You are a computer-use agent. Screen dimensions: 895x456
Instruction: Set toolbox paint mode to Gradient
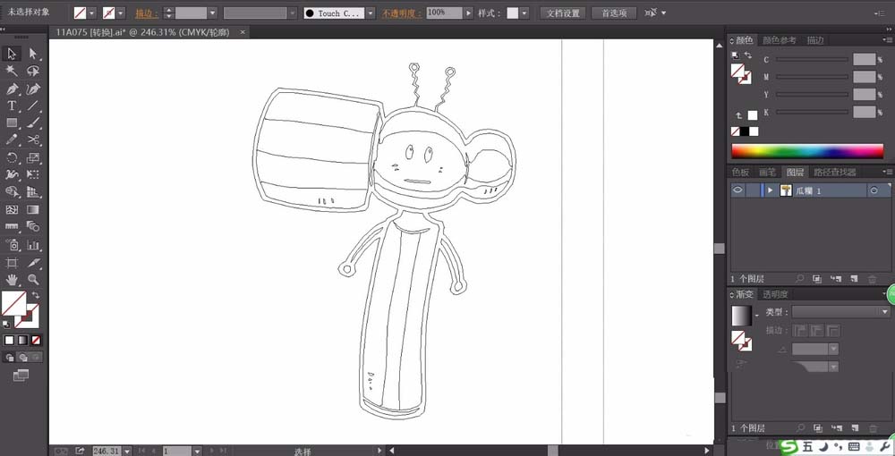pos(22,341)
